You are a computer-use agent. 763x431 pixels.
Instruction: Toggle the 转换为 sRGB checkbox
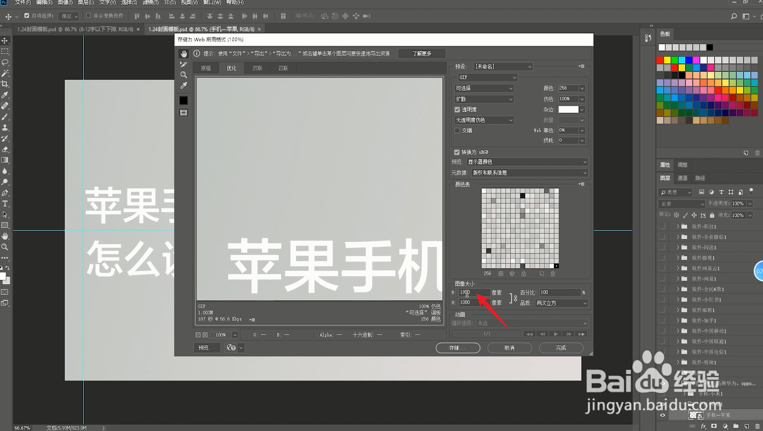457,152
